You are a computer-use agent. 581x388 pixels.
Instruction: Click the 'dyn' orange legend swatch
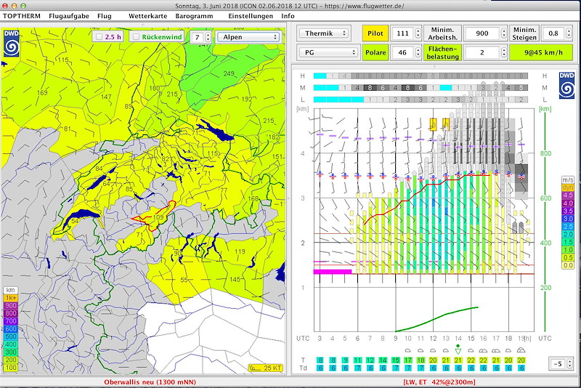coord(568,188)
